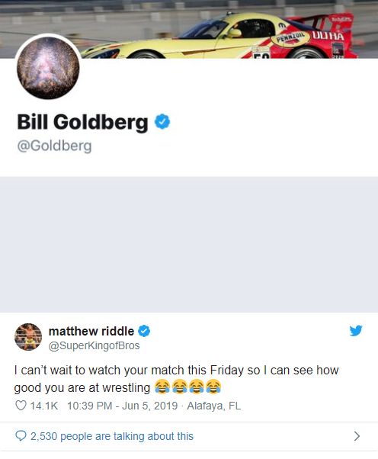Click the blank gray media placeholder area
This screenshot has height=459, width=378.
coord(189,244)
